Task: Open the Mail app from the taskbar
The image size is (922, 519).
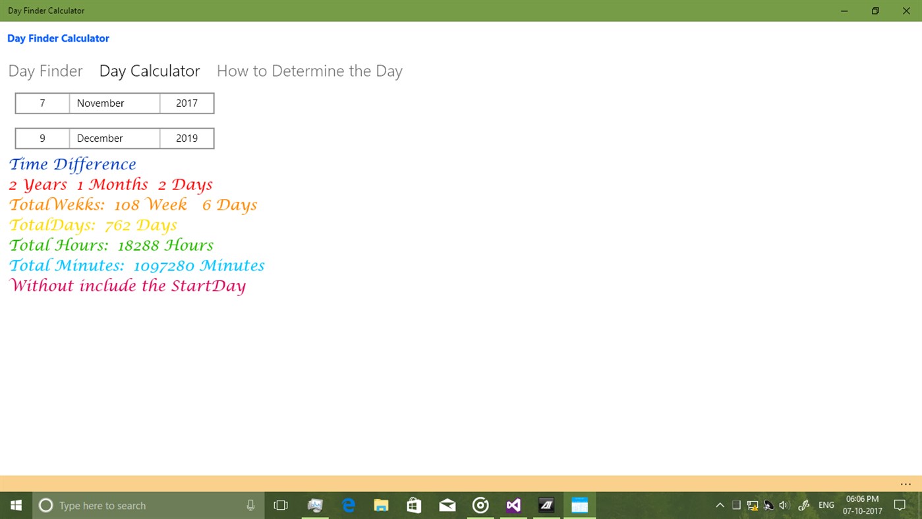Action: [x=447, y=505]
